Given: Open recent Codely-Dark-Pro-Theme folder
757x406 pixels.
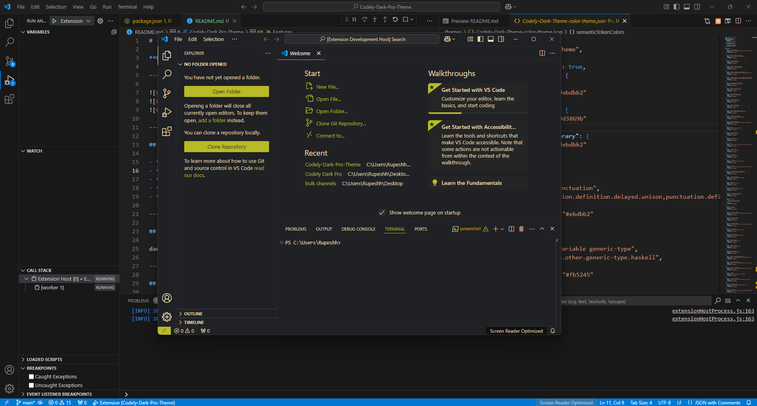Looking at the screenshot, I should pyautogui.click(x=333, y=164).
